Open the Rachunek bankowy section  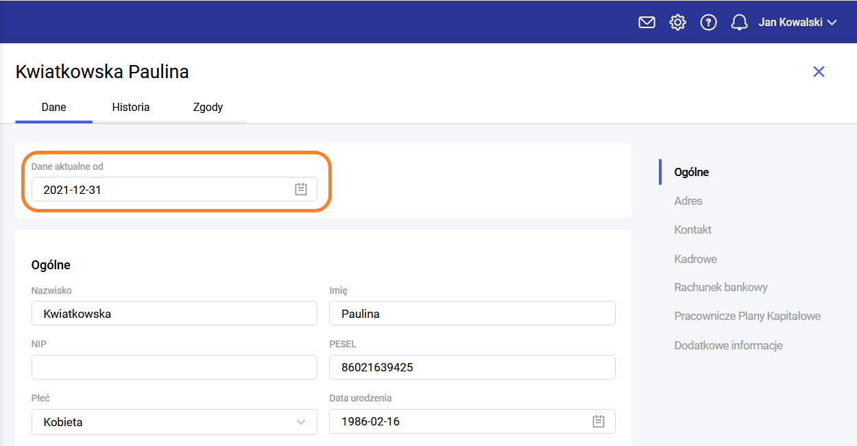coord(721,288)
